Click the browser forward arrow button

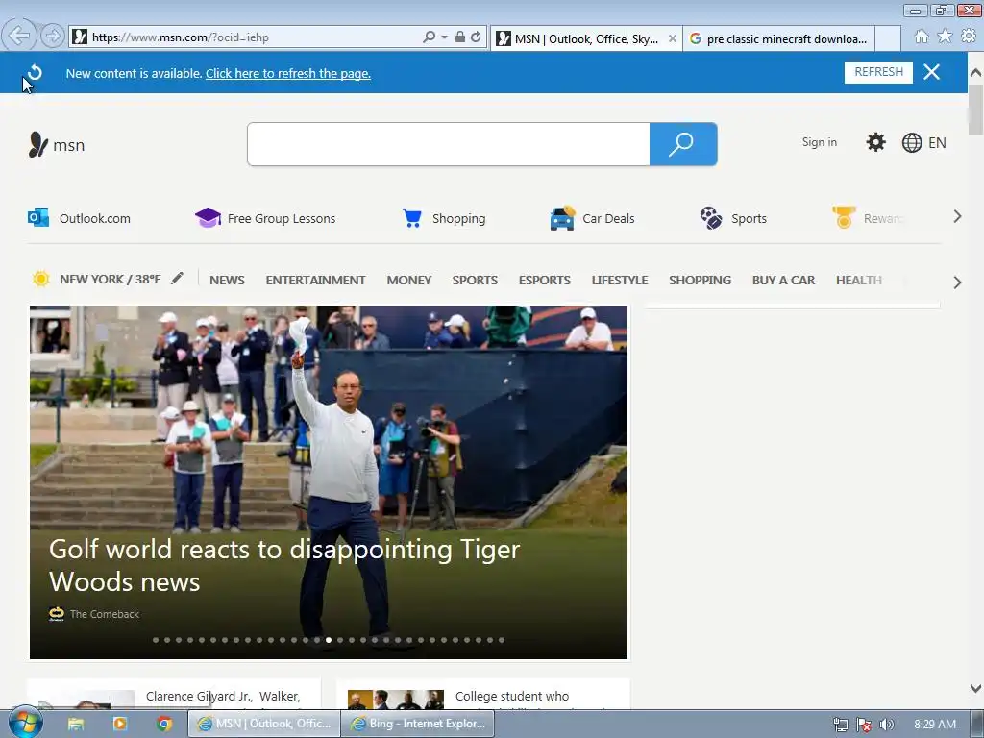pos(53,37)
